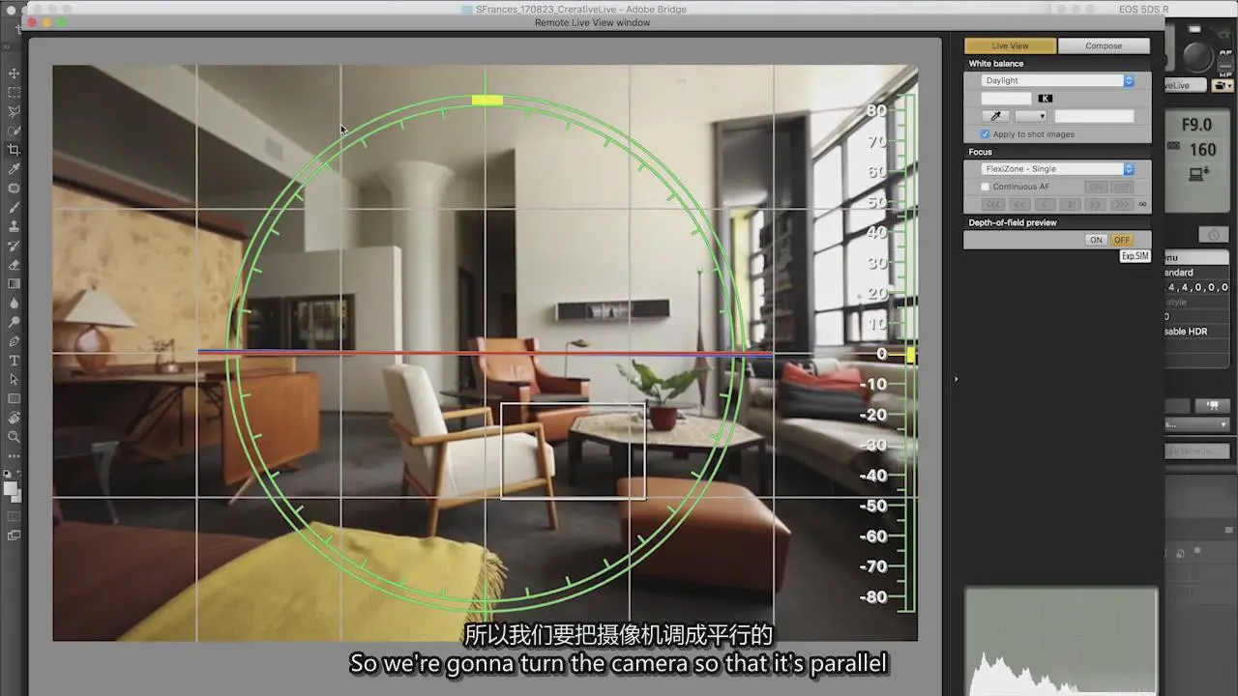This screenshot has width=1238, height=696.
Task: Select the Path Selection arrow tool
Action: tap(14, 379)
